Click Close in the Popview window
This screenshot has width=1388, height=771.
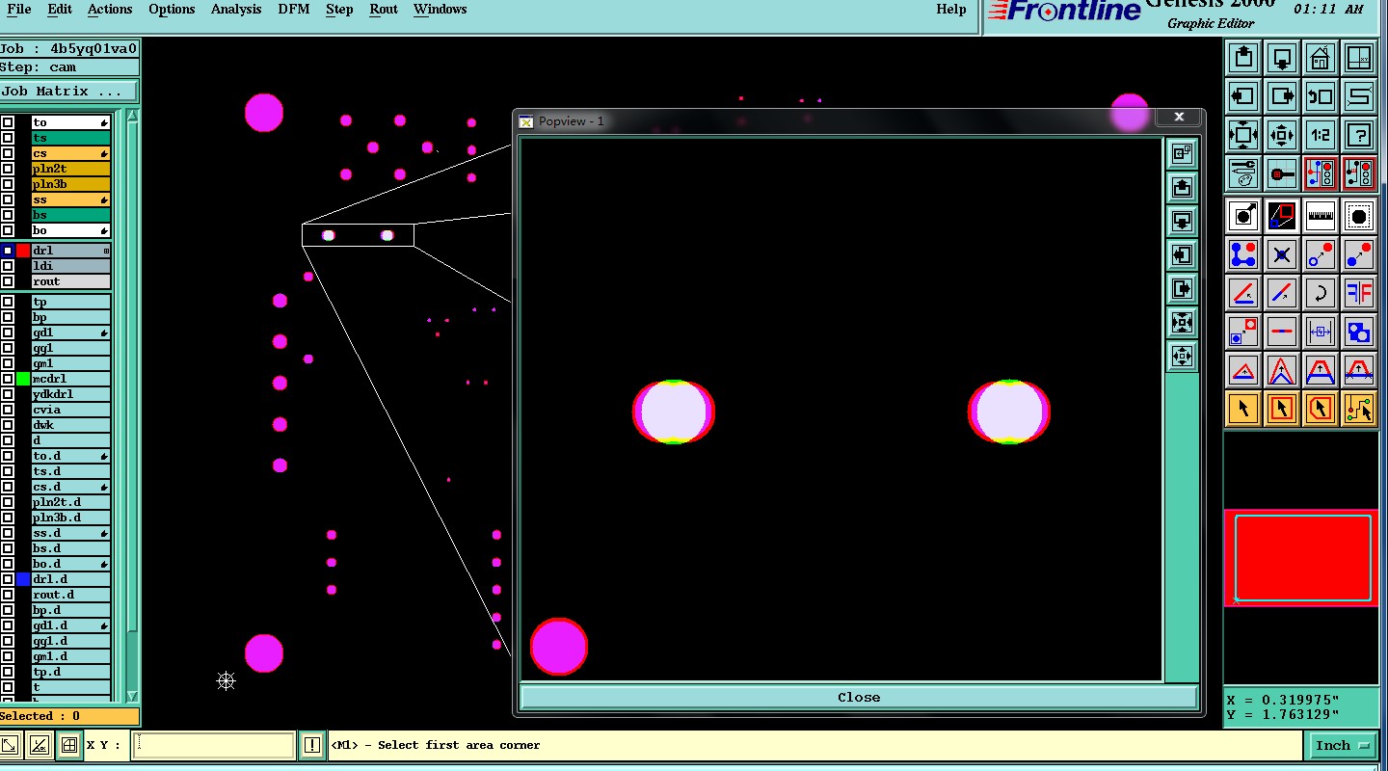(858, 698)
